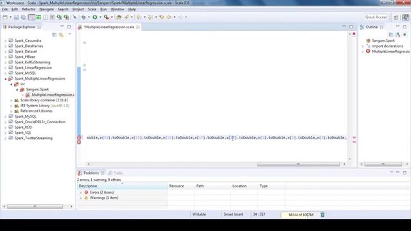
Task: Click the Open Perspective icon
Action: (x=396, y=17)
